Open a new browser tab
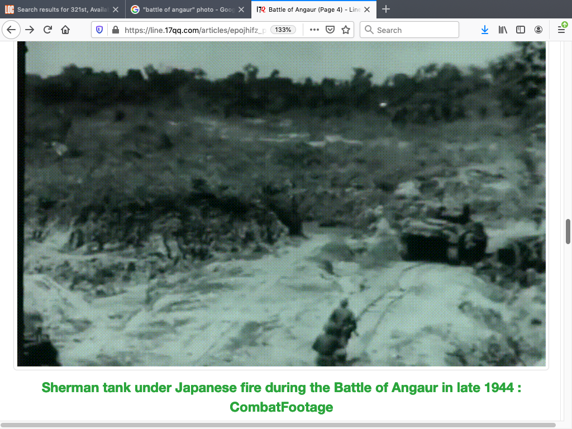The width and height of the screenshot is (572, 429). coord(386,9)
